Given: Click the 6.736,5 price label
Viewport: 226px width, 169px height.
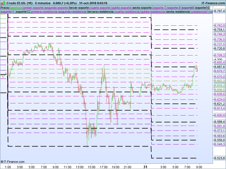Looking at the screenshot, I should [x=220, y=39].
